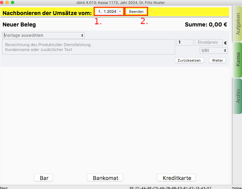Go to the Archiv side tab
This screenshot has width=242, height=189.
tap(237, 95)
